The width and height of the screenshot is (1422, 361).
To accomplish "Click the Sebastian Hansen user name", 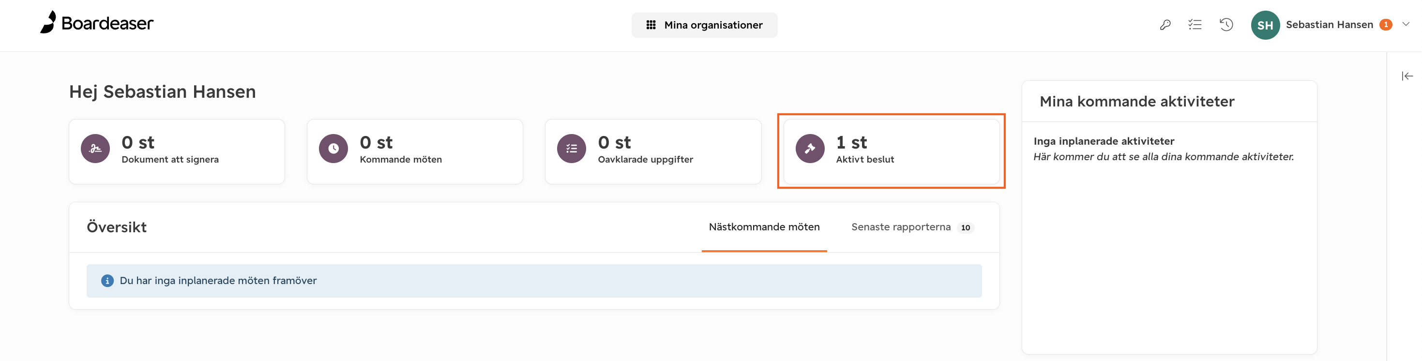I will tap(1329, 25).
